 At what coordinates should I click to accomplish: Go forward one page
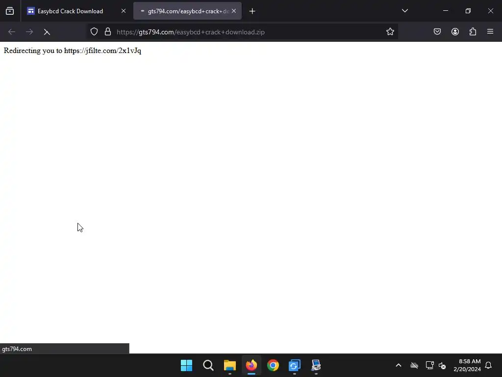(x=29, y=32)
